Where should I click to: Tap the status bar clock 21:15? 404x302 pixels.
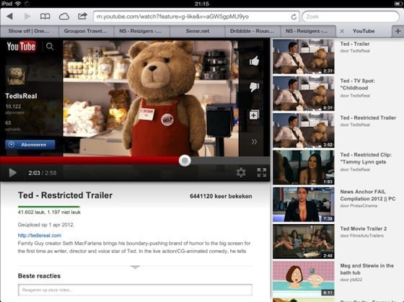coord(202,4)
